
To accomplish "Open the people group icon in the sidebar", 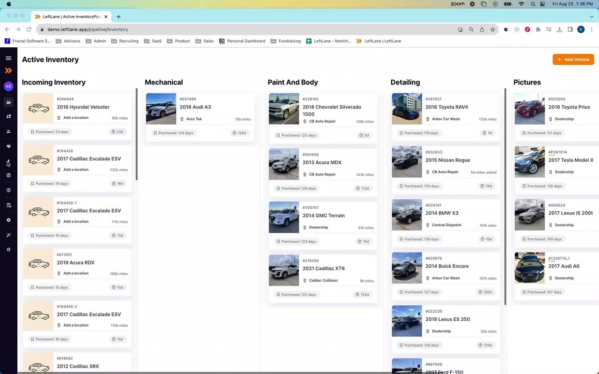I will (x=8, y=131).
